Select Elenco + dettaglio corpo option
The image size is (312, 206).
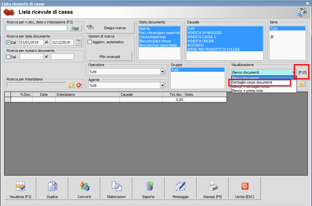(264, 87)
